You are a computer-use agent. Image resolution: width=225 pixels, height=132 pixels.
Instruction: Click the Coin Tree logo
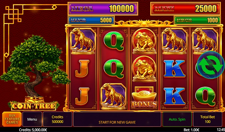coord(34,106)
